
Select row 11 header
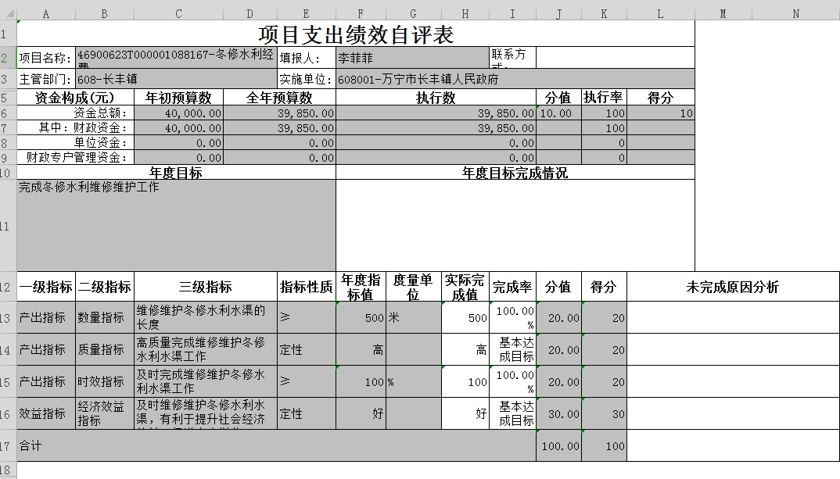(8, 226)
